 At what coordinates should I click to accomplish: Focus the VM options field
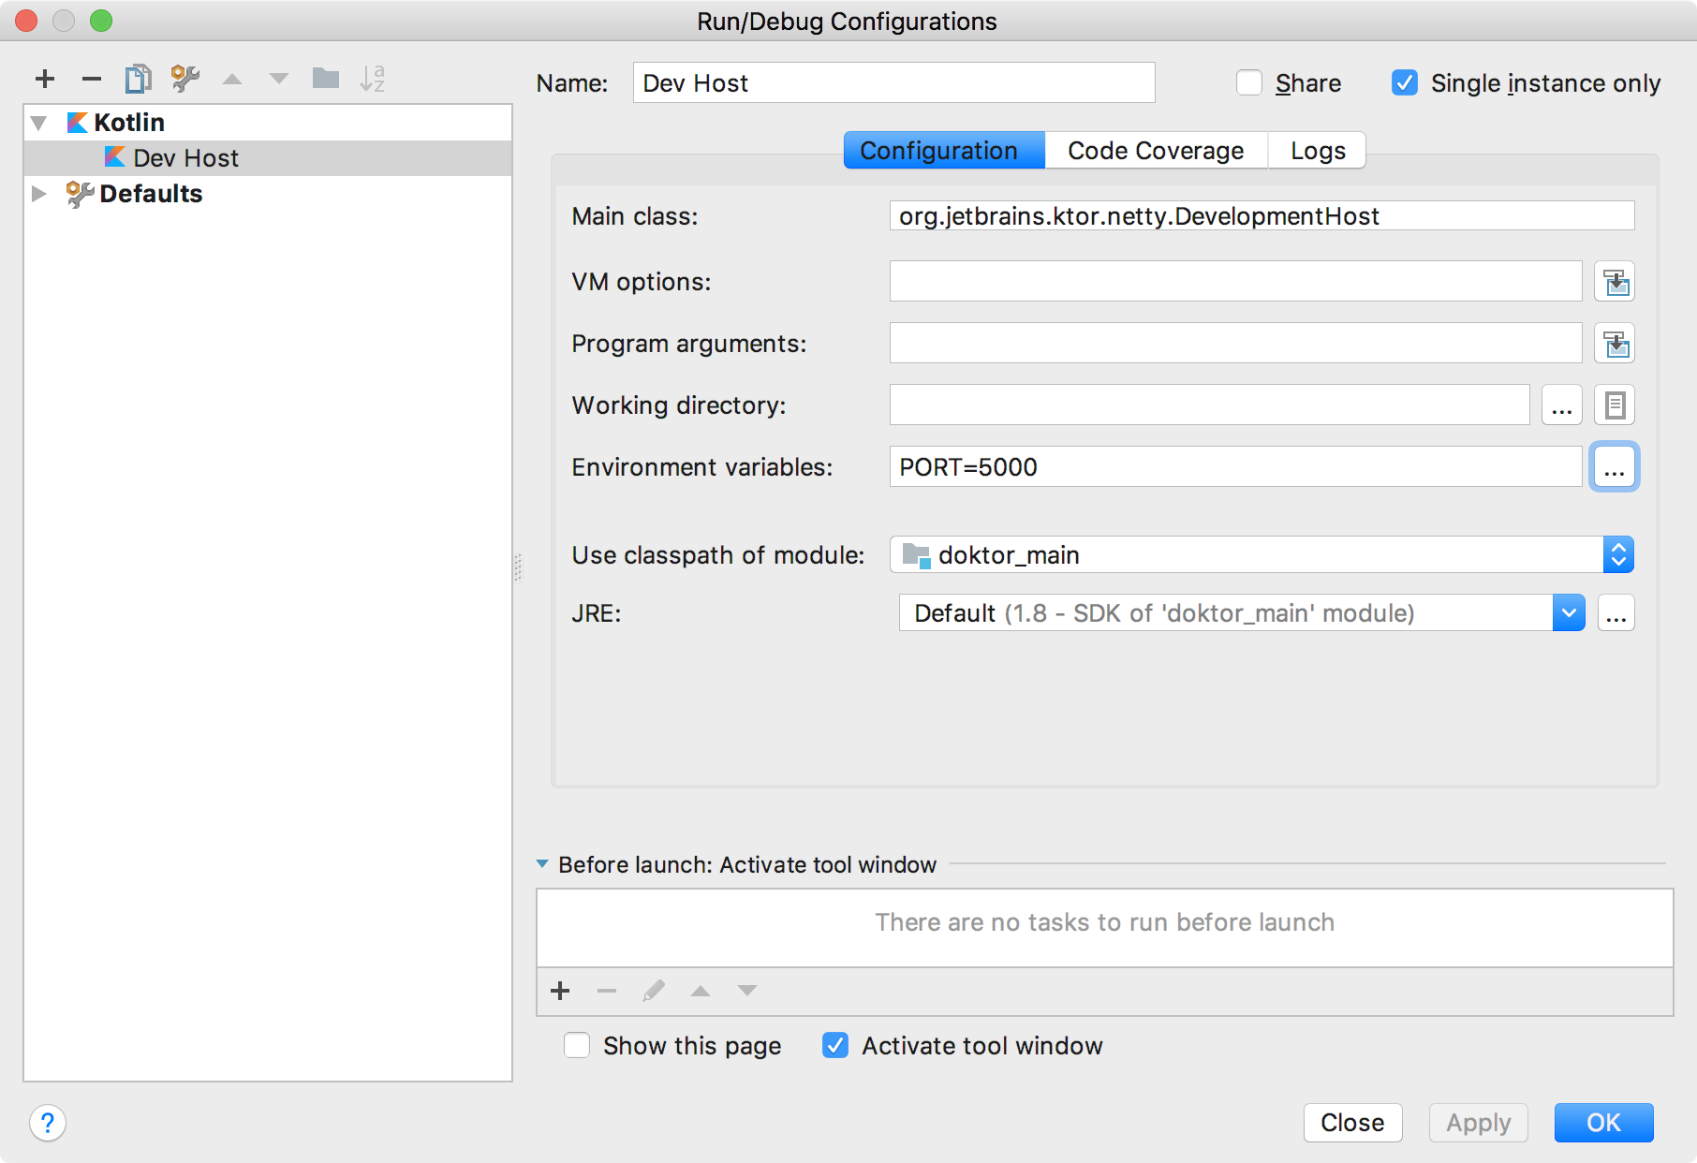coord(1235,282)
